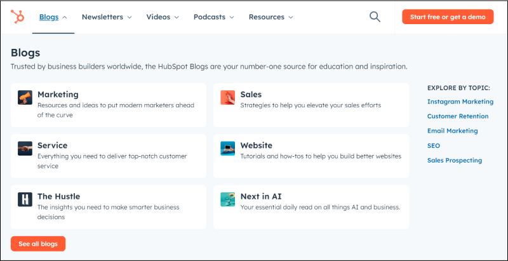The height and width of the screenshot is (261, 508).
Task: Open the Resources nav menu
Action: [266, 17]
